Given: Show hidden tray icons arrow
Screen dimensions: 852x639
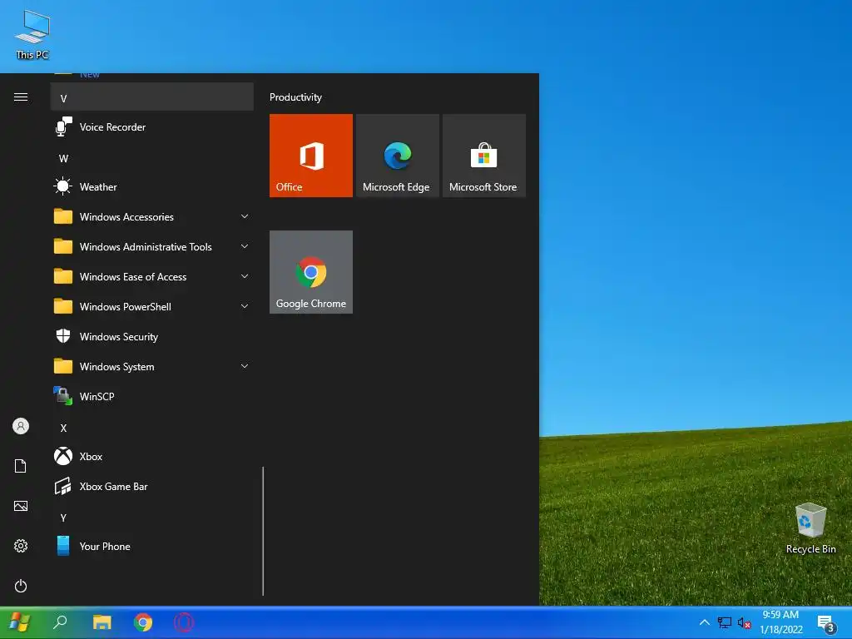Looking at the screenshot, I should pos(704,622).
